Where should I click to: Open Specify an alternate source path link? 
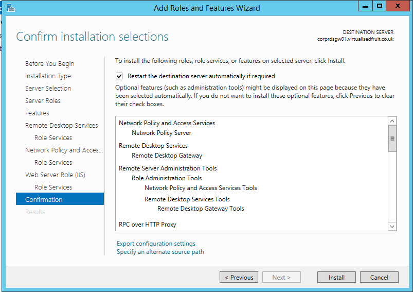160,252
